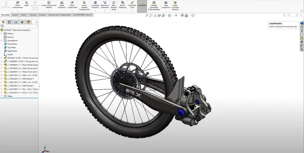The height and width of the screenshot is (153, 304).
Task: Click Take Snapshot tool
Action: [x=166, y=5]
